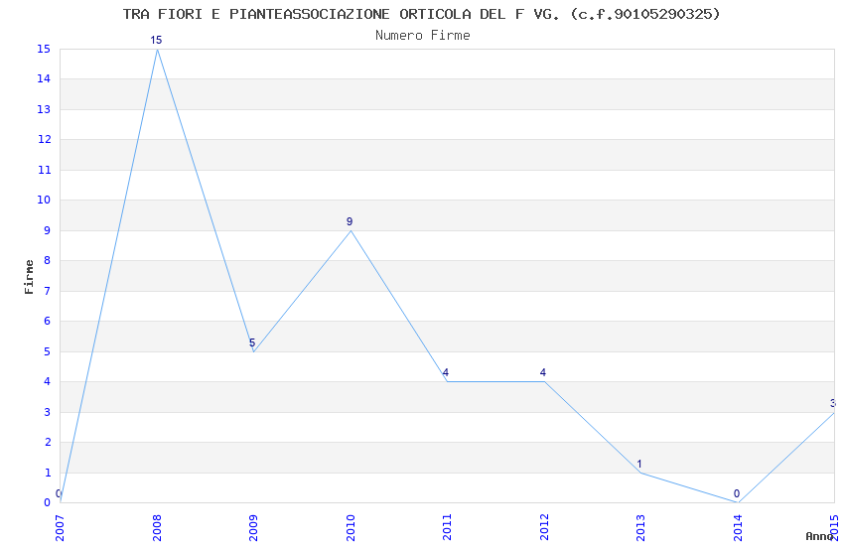Viewport: 844px width, 546px height.
Task: Click the data label 9 above 2010
Action: click(x=350, y=221)
